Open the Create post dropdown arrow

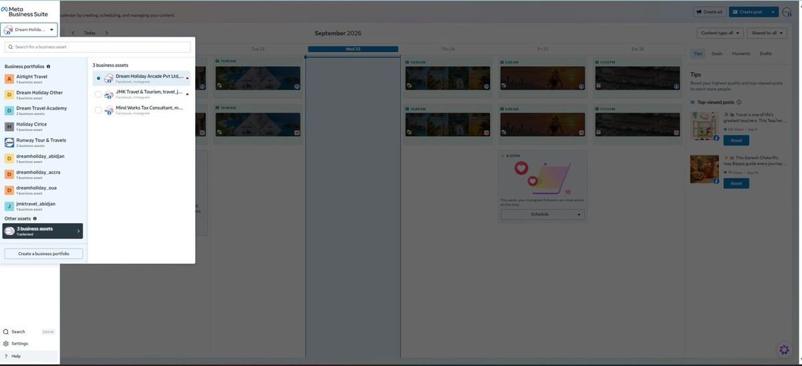point(773,11)
